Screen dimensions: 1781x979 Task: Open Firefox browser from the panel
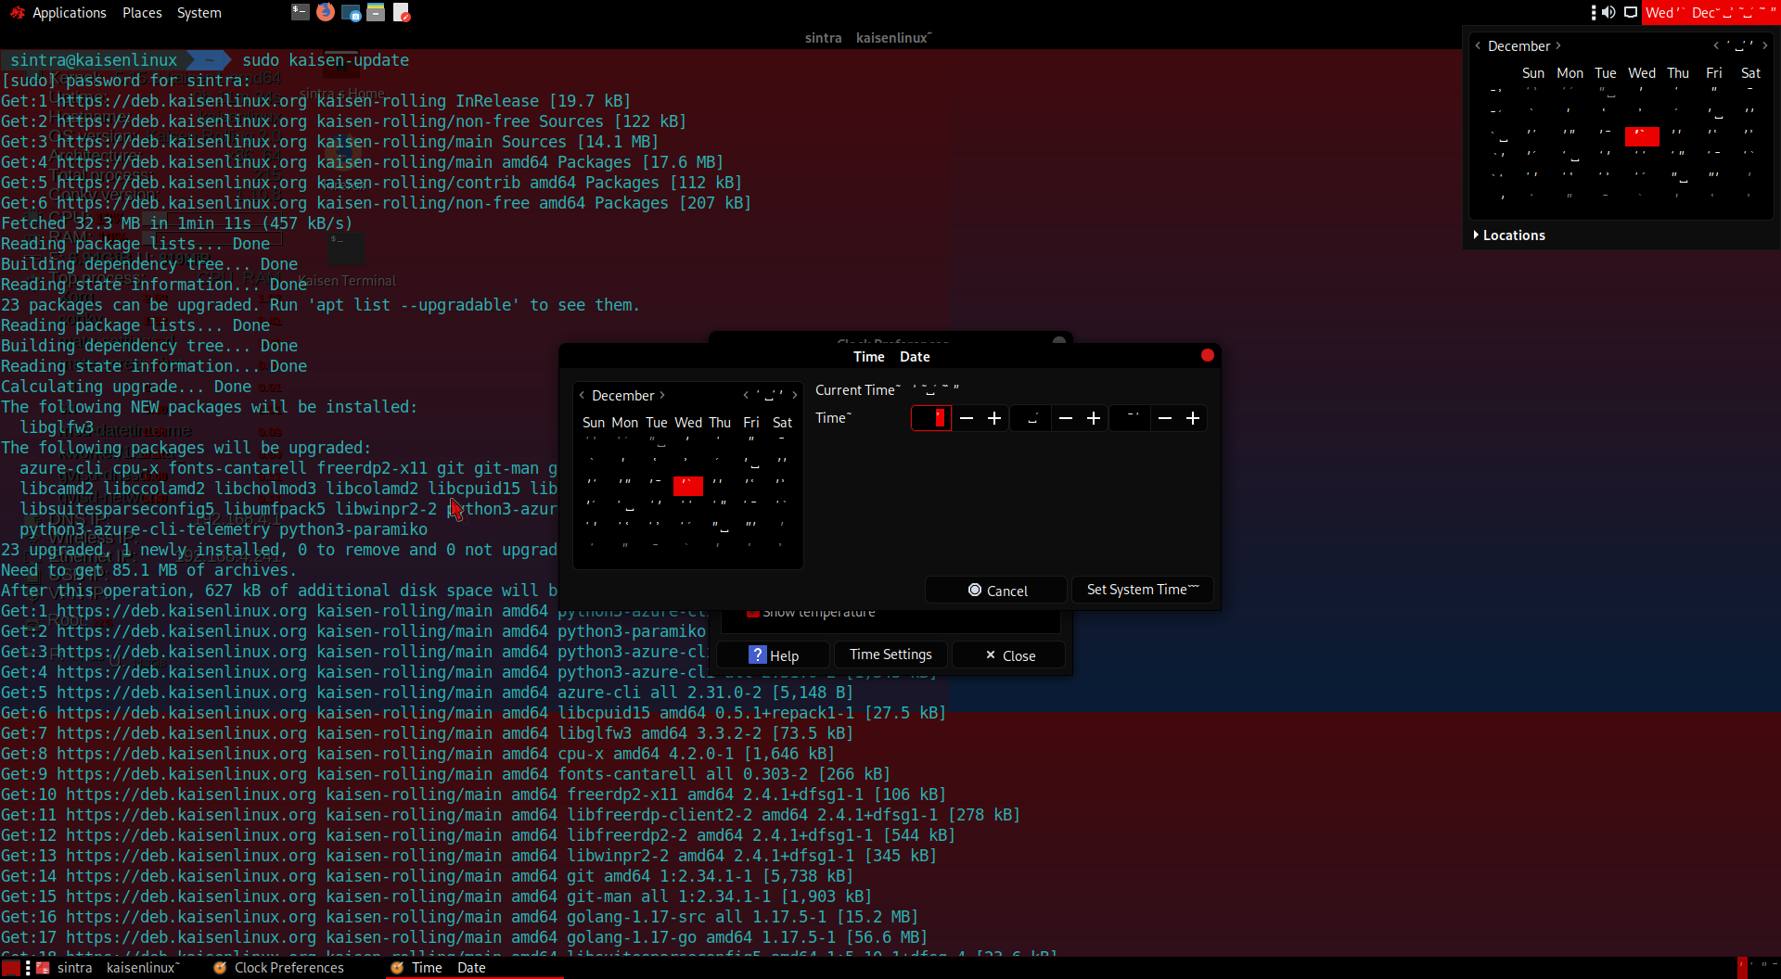click(326, 12)
